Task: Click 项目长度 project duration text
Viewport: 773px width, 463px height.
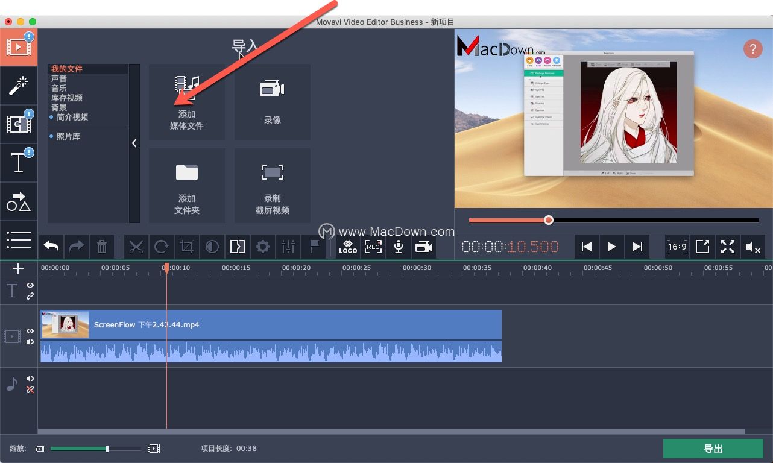Action: [229, 449]
